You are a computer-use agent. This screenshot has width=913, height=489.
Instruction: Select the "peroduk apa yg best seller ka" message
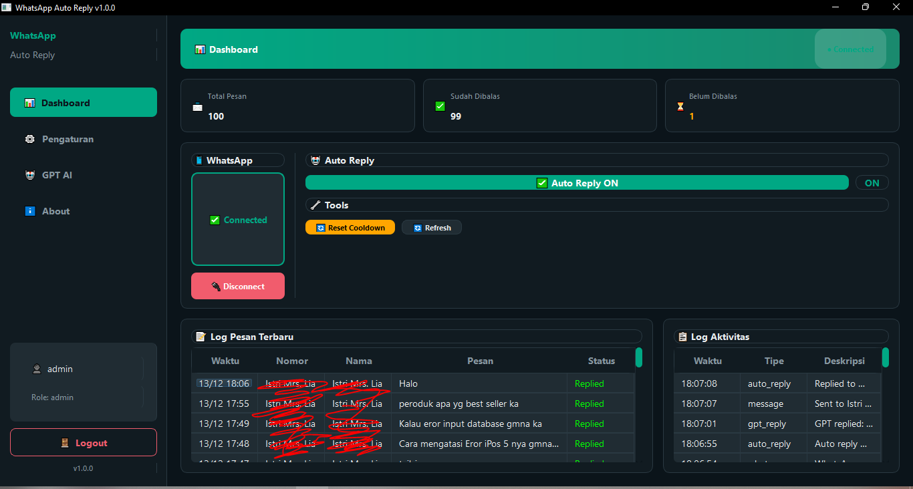click(x=480, y=403)
